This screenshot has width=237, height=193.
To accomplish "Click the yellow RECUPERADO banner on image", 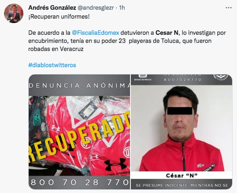I will tap(79, 138).
